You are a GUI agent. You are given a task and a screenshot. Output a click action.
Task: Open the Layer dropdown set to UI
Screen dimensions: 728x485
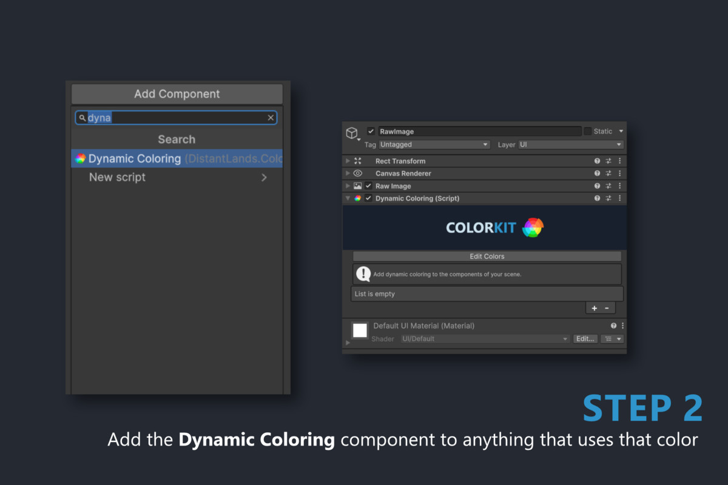(570, 144)
